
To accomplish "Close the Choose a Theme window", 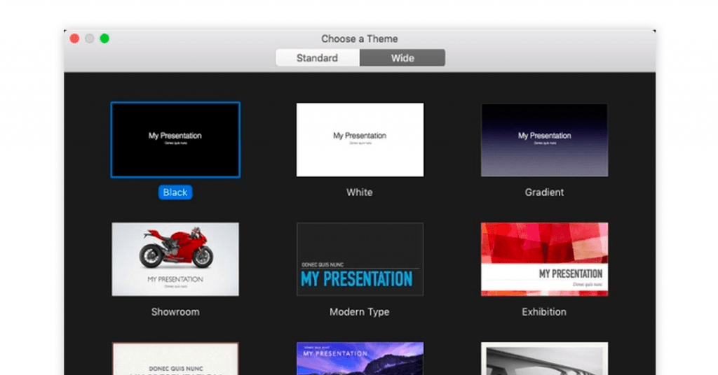I will click(74, 38).
